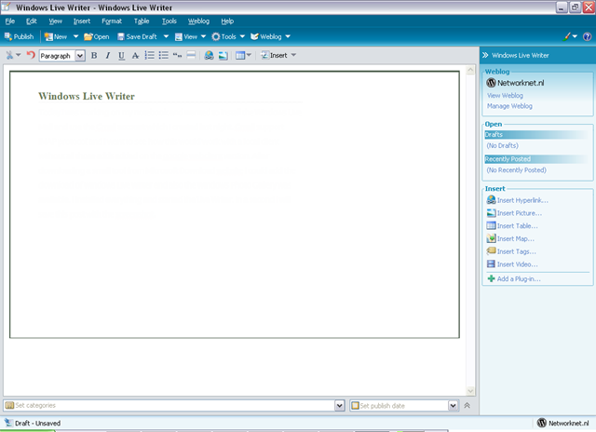Toggle blockquote formatting
The height and width of the screenshot is (432, 596).
[177, 56]
